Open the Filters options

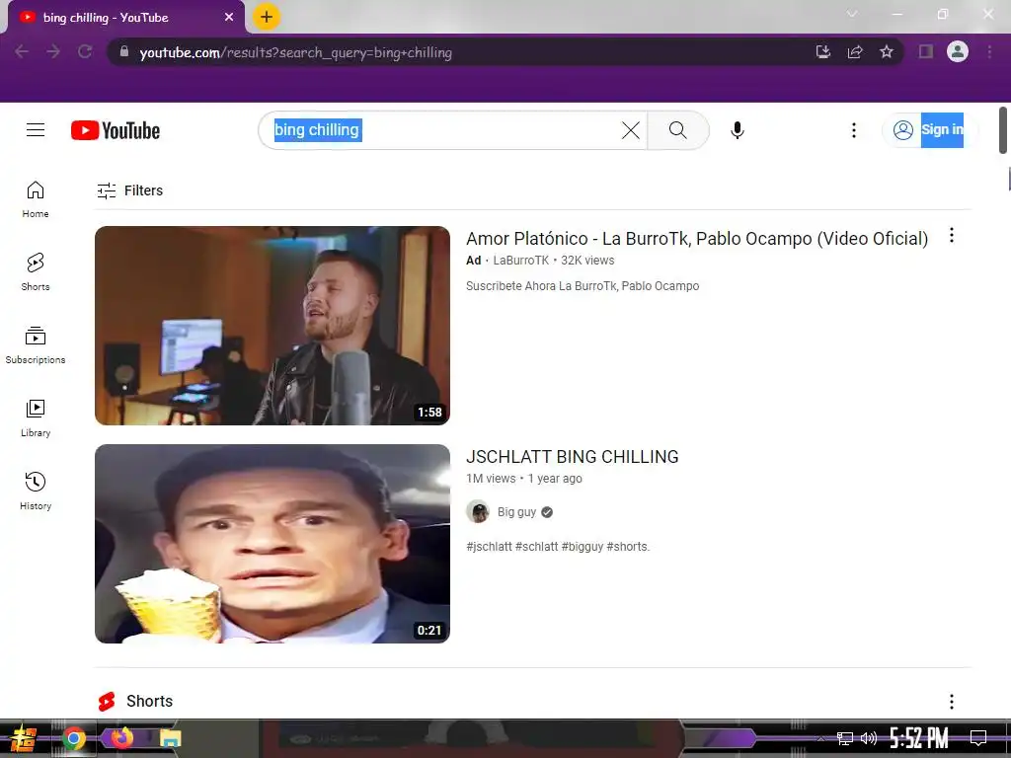tap(129, 190)
